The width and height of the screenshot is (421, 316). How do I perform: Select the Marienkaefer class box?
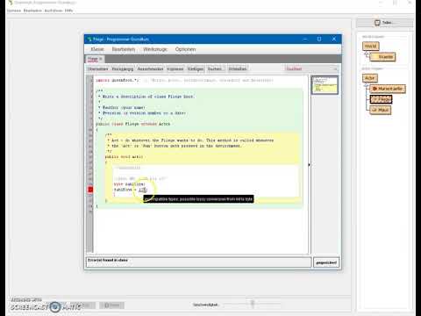[388, 89]
